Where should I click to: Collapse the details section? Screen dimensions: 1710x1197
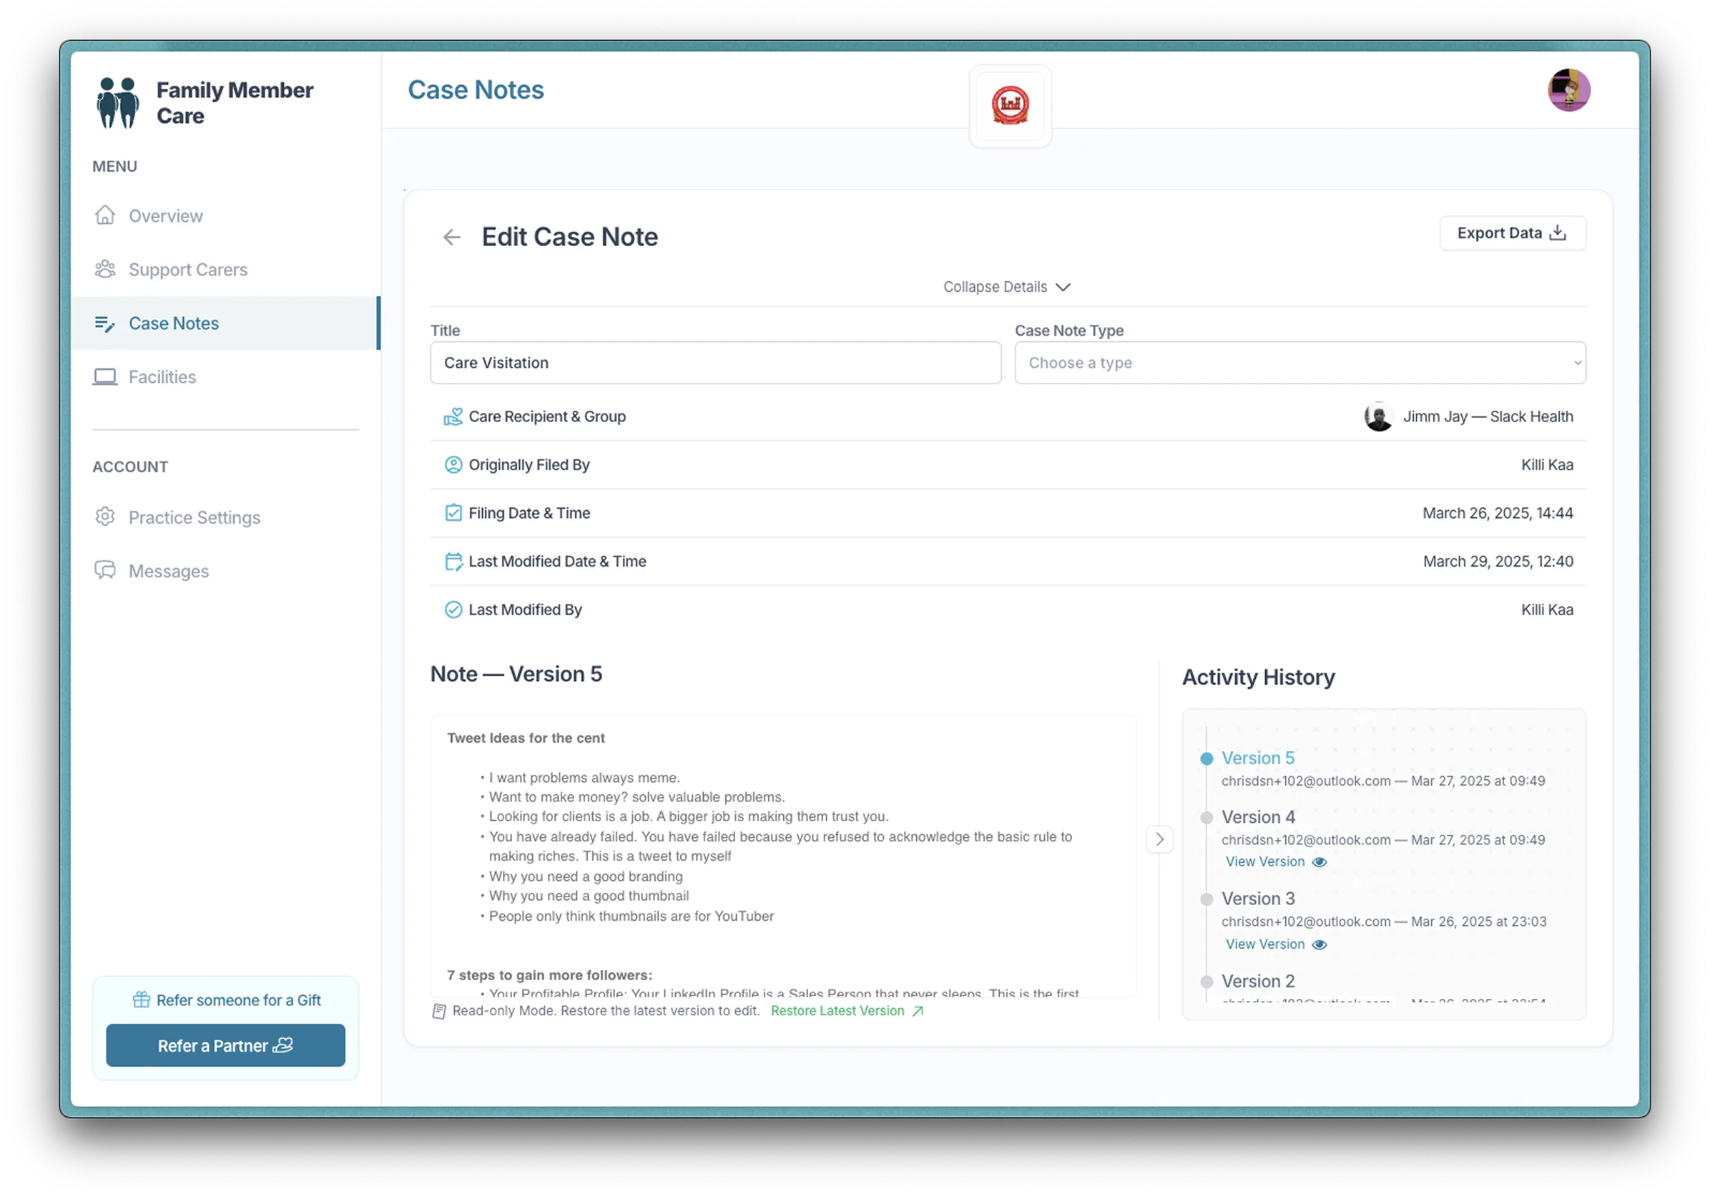[x=1007, y=287]
